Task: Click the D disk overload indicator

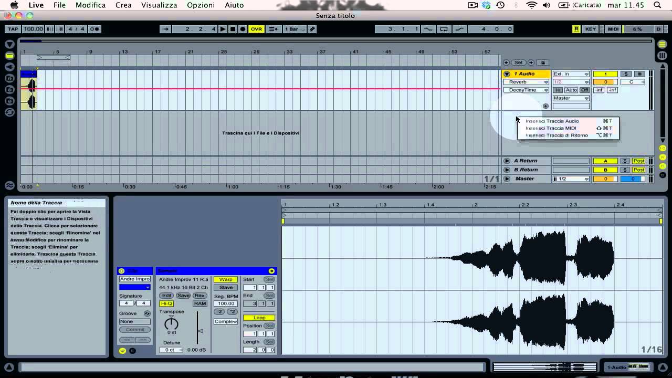Action: pos(659,29)
